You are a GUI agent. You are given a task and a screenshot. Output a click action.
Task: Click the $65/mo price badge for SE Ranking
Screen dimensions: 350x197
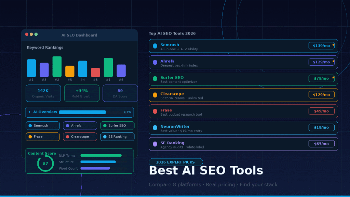[321, 144]
